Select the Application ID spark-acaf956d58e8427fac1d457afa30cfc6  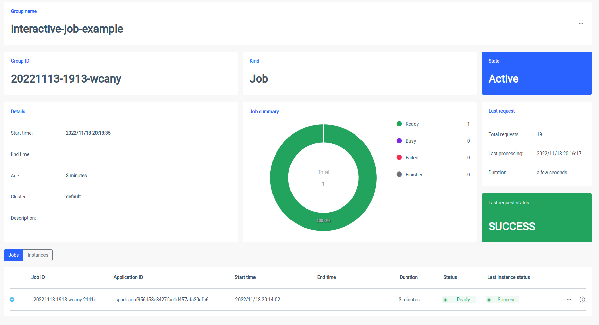click(x=162, y=300)
